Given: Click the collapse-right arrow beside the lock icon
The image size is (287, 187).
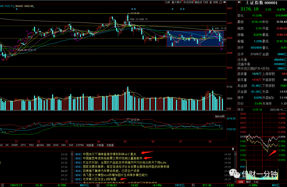Looking at the screenshot, I should (x=225, y=2).
